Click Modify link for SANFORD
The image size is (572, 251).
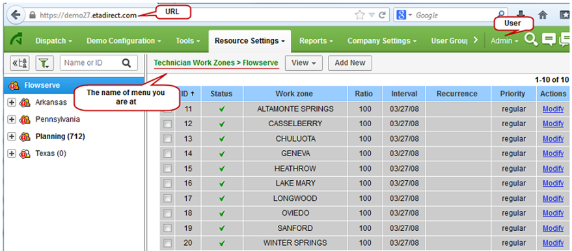[x=553, y=228]
